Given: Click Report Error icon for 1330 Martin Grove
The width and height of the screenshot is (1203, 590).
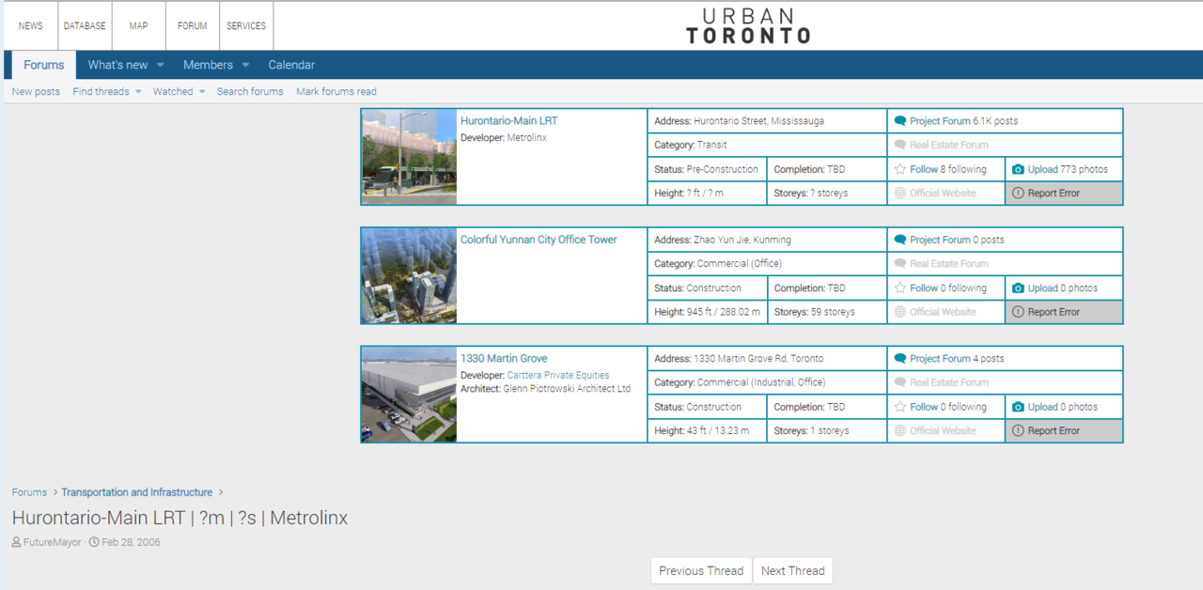Looking at the screenshot, I should pos(1018,431).
